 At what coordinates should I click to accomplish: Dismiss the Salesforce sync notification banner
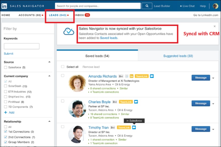pos(215,26)
